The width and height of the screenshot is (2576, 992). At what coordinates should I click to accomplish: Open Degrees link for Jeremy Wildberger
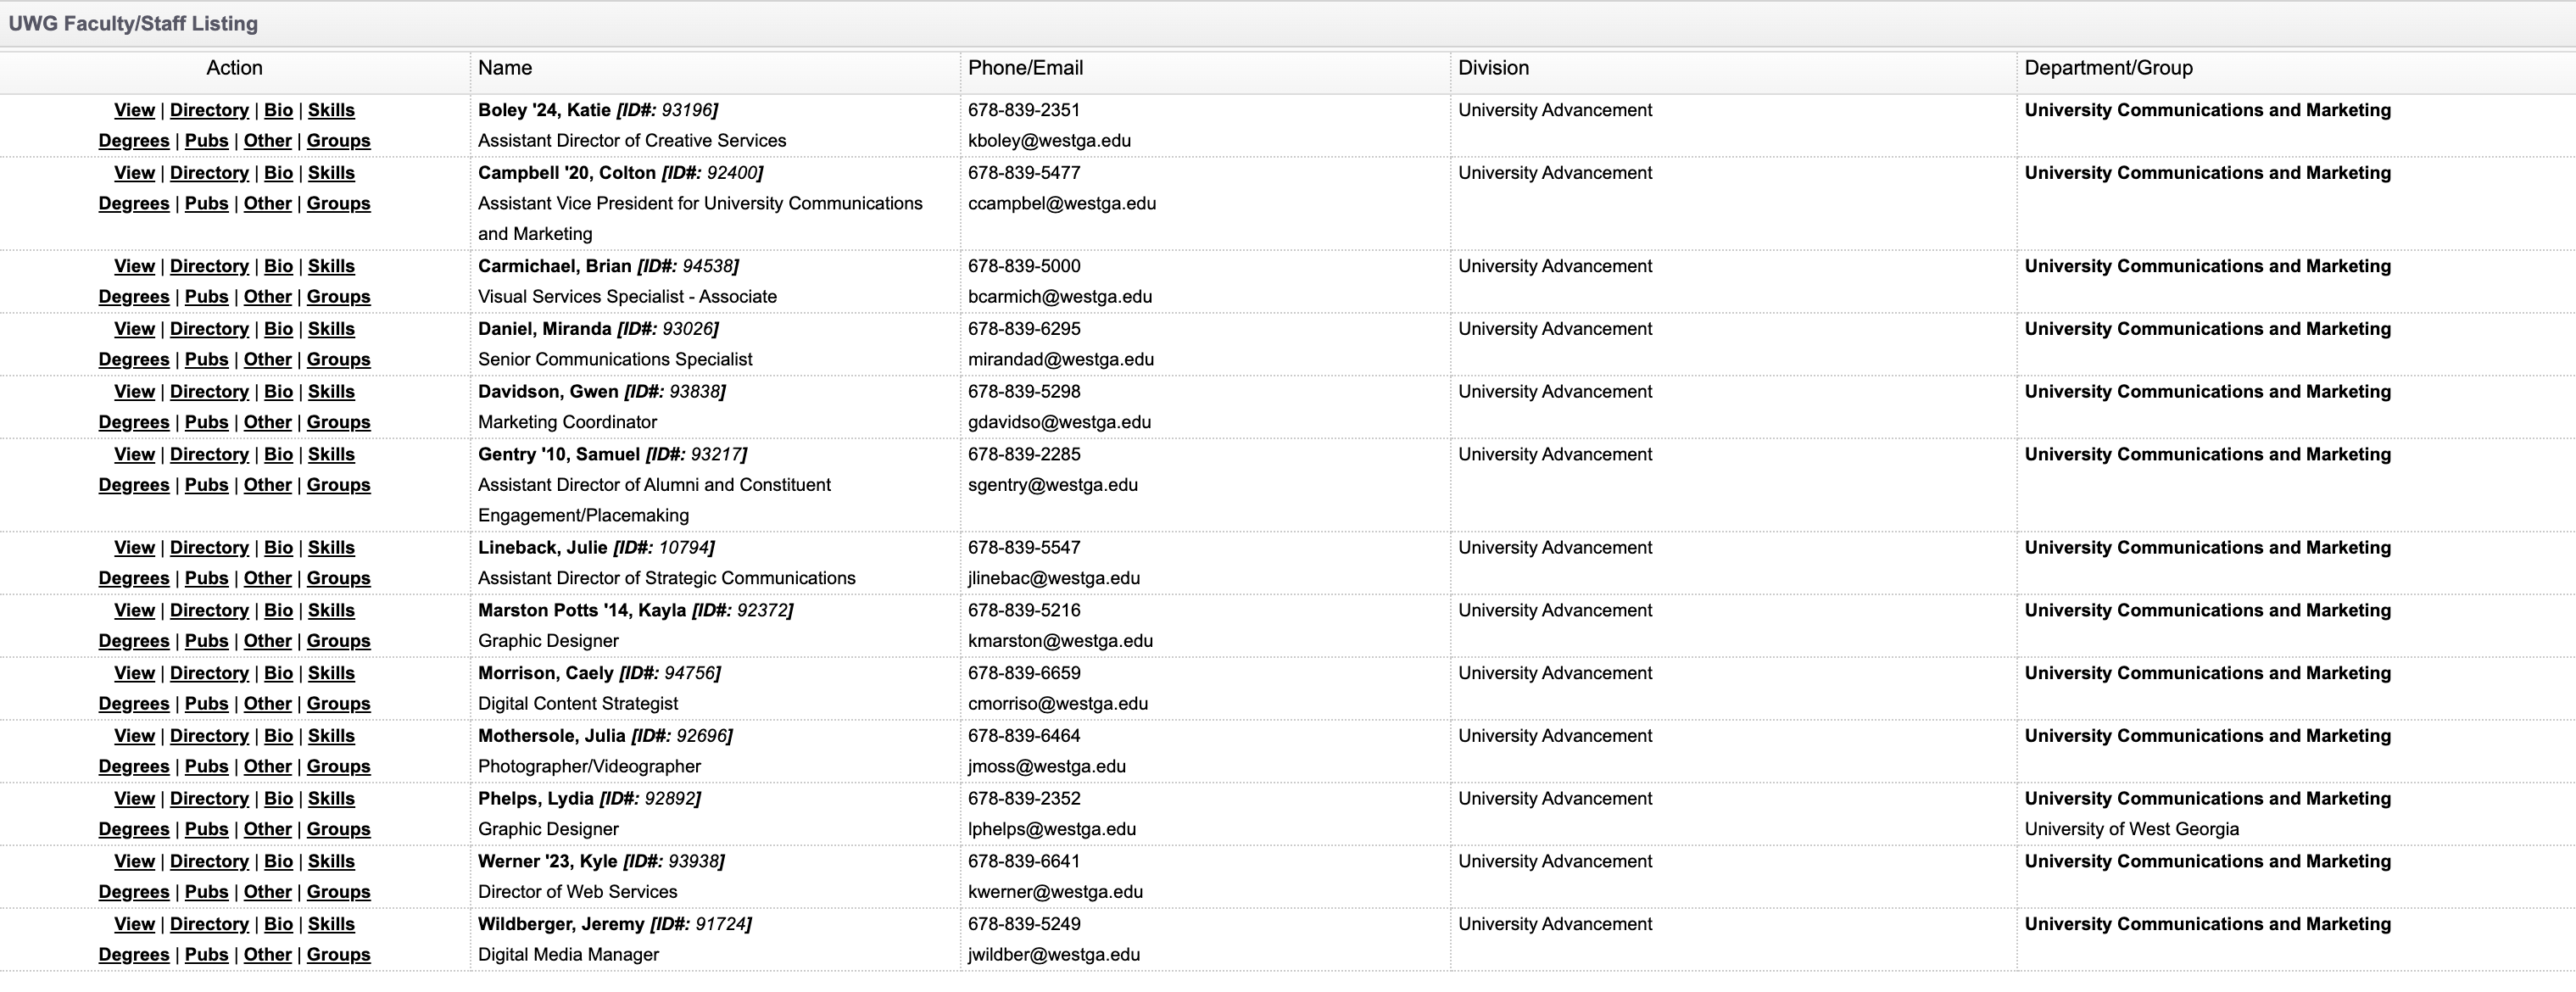134,954
